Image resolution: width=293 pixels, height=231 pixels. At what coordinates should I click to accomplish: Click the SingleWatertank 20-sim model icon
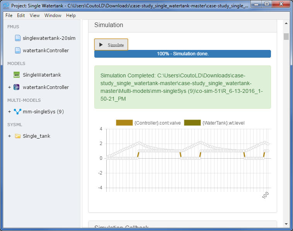click(17, 75)
